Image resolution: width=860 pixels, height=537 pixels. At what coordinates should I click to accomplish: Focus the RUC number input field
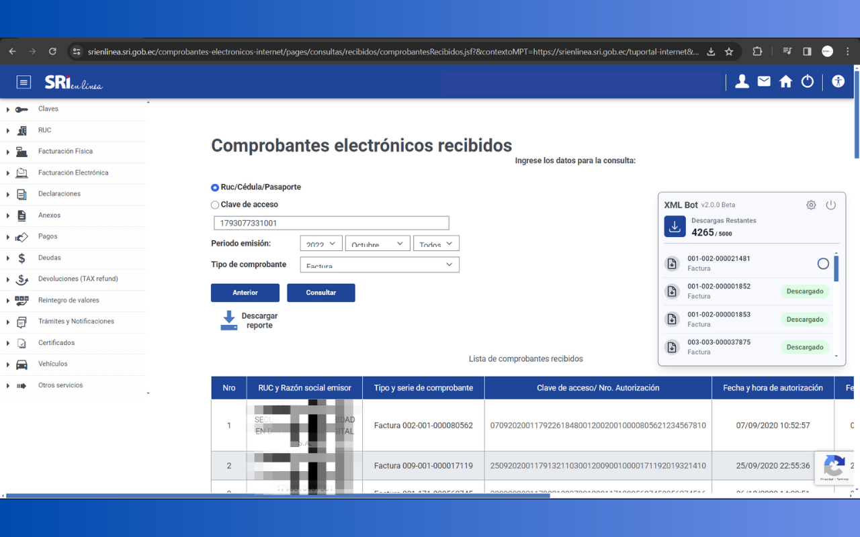[x=331, y=223]
